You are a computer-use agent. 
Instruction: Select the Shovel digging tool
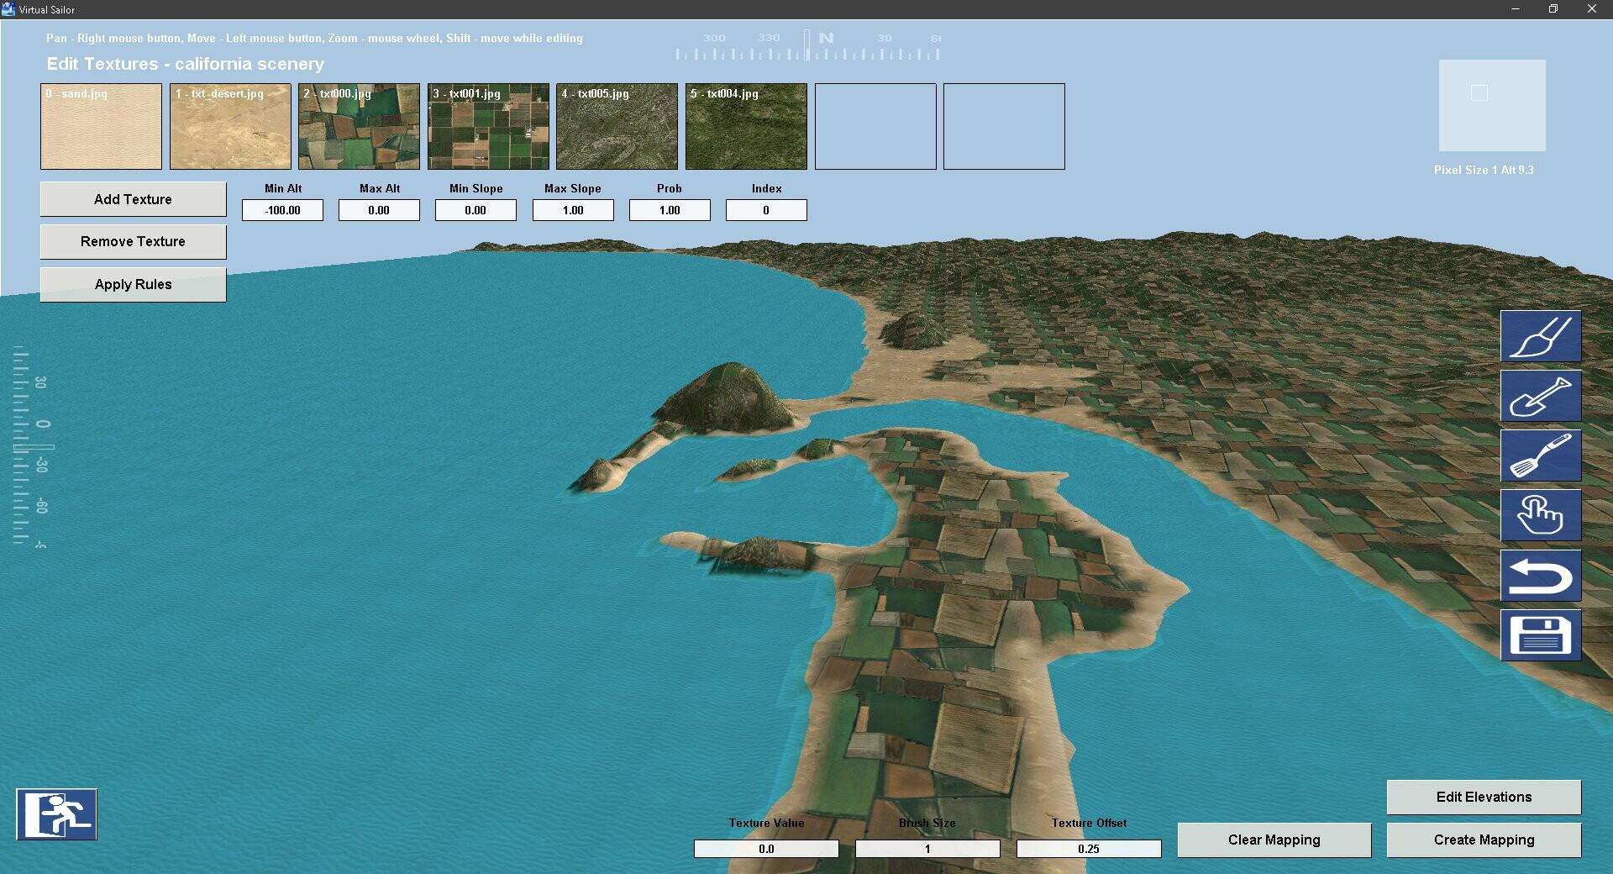(1542, 396)
